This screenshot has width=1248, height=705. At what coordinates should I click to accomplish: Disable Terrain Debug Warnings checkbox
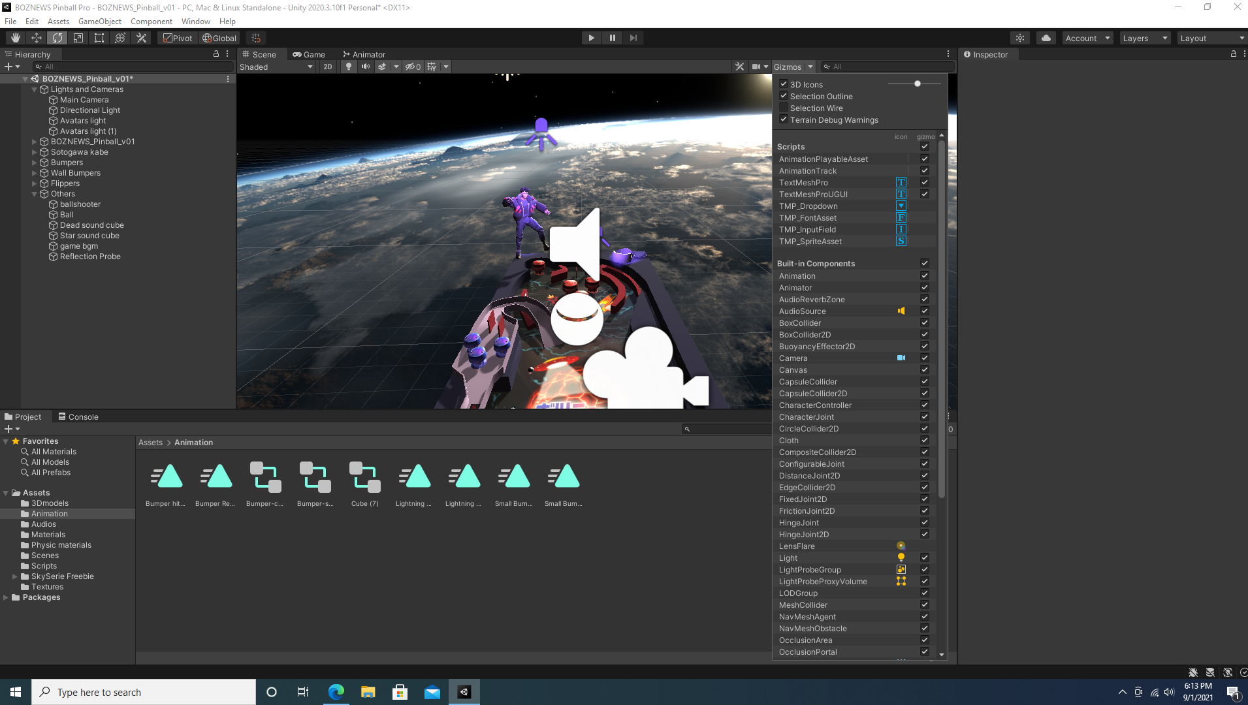pyautogui.click(x=784, y=119)
